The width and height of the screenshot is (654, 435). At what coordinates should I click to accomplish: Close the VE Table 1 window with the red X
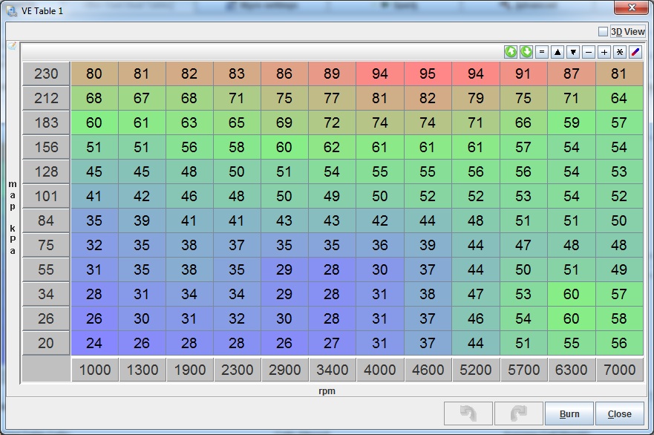pos(632,7)
